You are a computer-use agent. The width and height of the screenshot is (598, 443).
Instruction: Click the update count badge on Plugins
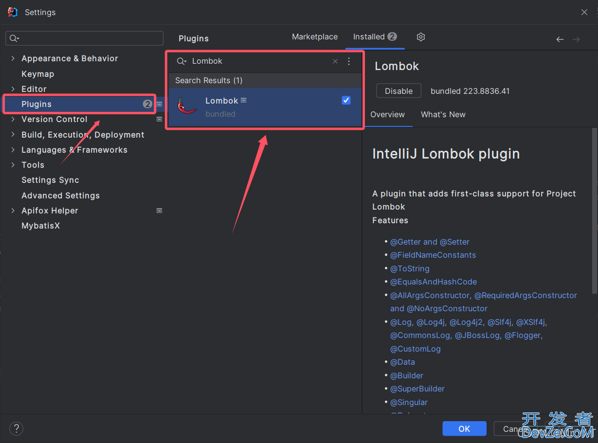[x=147, y=104]
